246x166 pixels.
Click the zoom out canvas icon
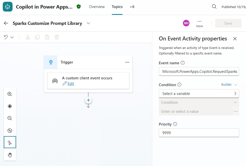click(10, 118)
